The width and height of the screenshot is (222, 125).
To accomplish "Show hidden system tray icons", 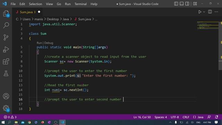I will point(170,122).
